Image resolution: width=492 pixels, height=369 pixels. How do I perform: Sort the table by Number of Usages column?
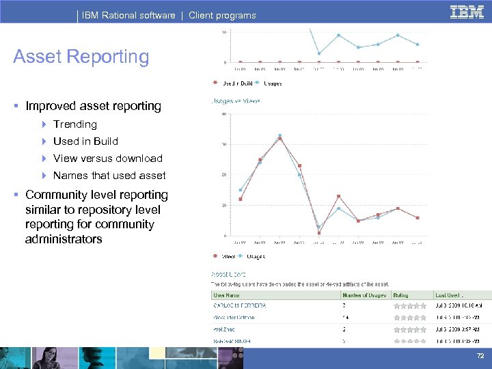click(x=364, y=295)
